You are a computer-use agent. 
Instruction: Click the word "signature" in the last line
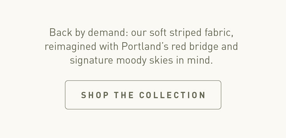(x=92, y=60)
